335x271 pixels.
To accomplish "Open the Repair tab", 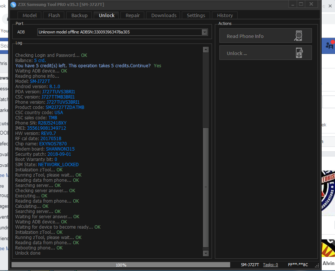I will (132, 15).
